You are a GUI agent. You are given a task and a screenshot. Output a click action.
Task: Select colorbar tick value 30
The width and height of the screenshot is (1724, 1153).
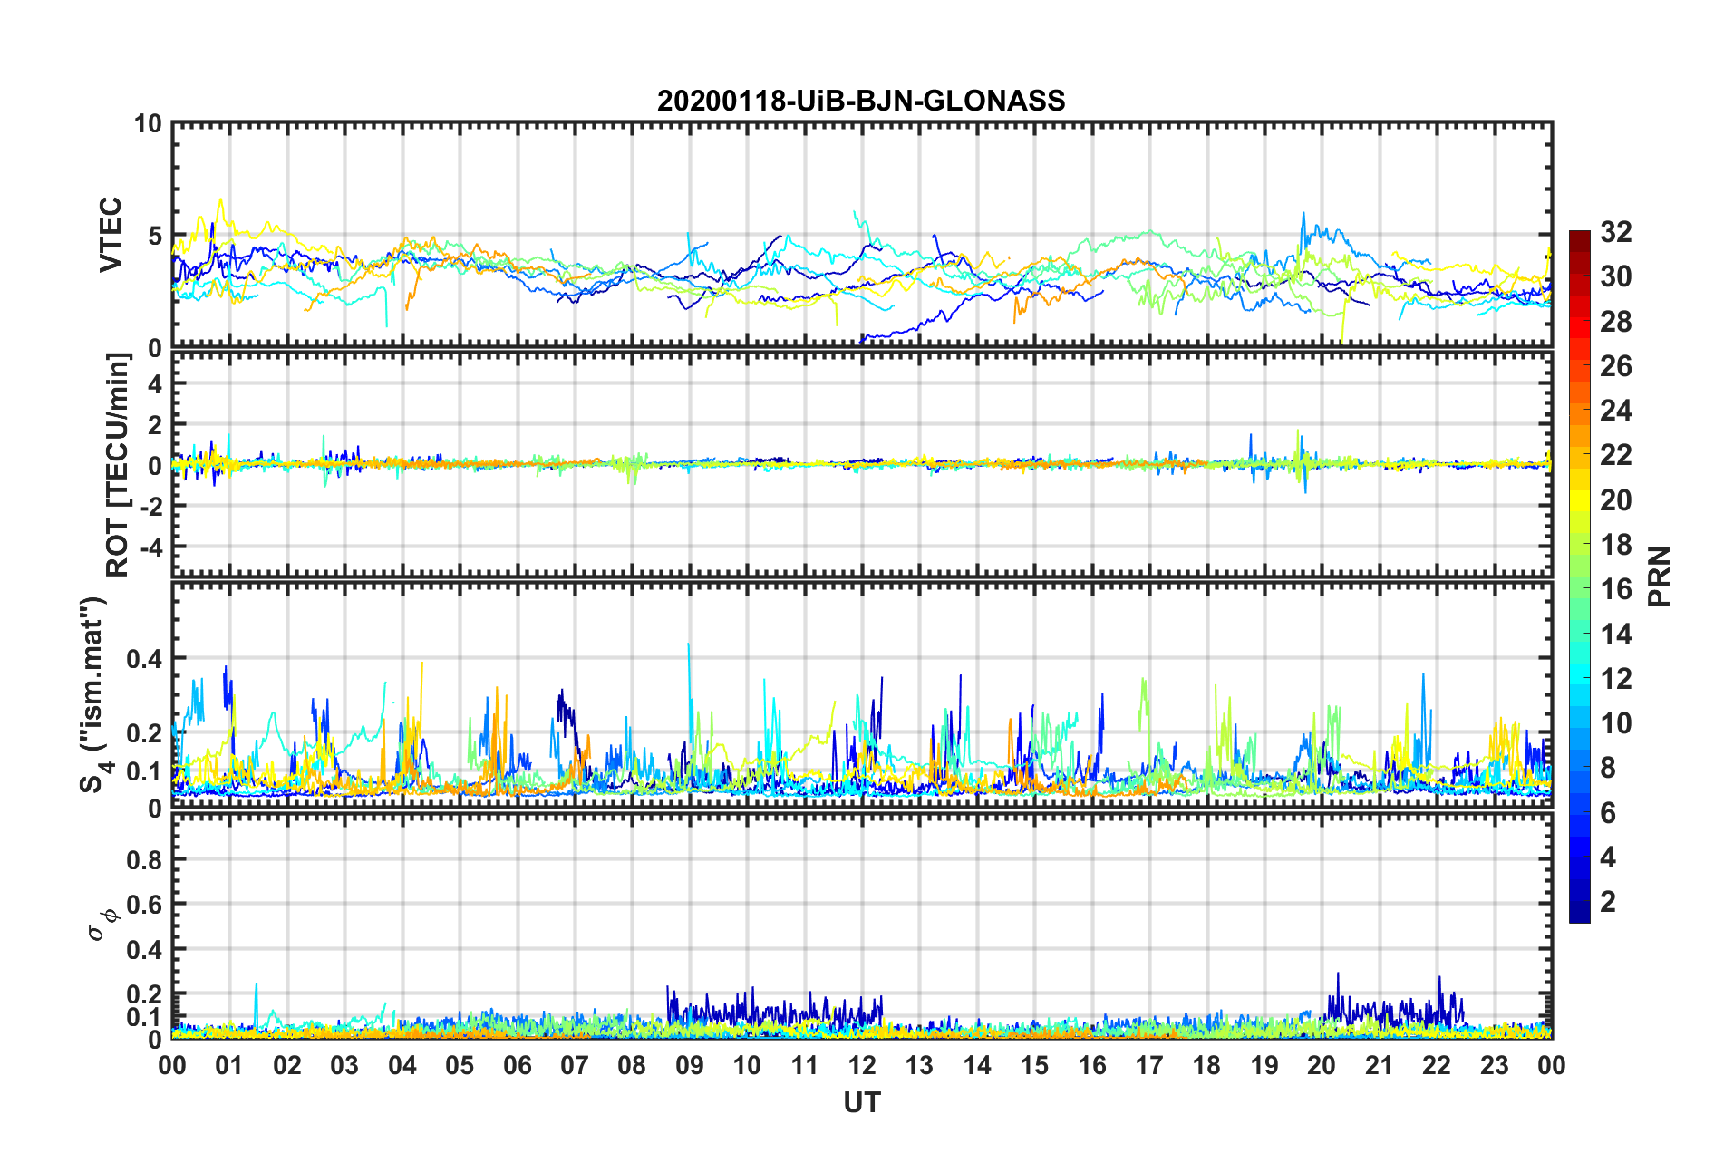click(1615, 276)
